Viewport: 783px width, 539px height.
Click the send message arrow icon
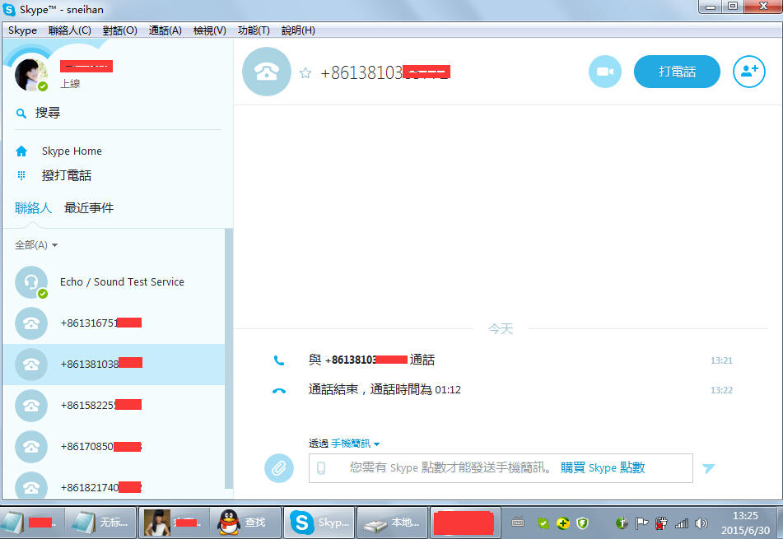pos(708,468)
